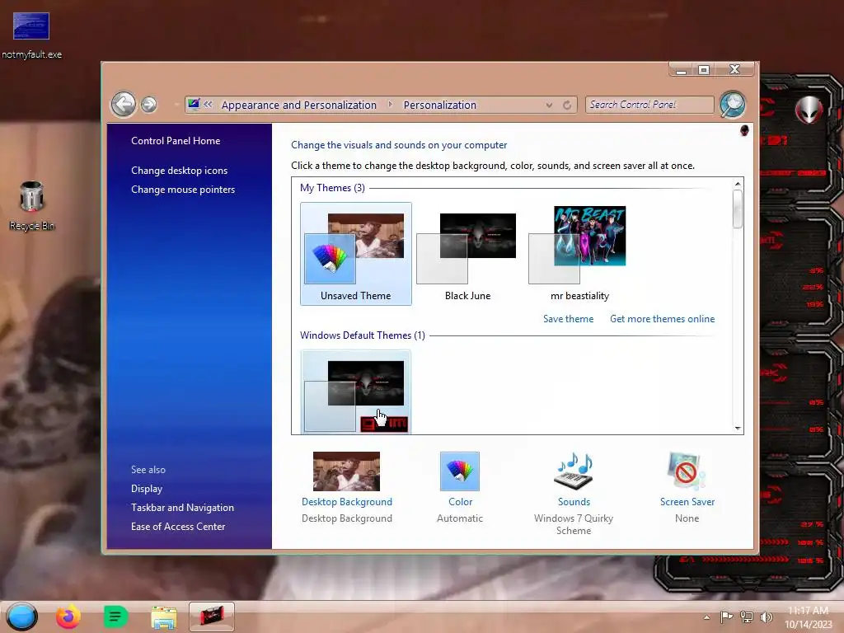
Task: Select the Windows default theme thumbnail
Action: pyautogui.click(x=356, y=392)
